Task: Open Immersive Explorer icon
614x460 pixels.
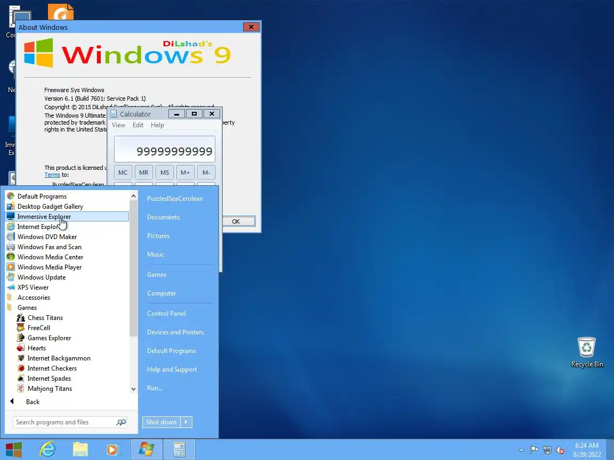Action: pyautogui.click(x=11, y=216)
